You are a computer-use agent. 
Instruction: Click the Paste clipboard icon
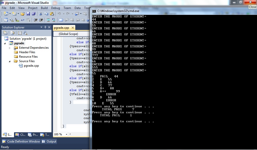pos(52,14)
